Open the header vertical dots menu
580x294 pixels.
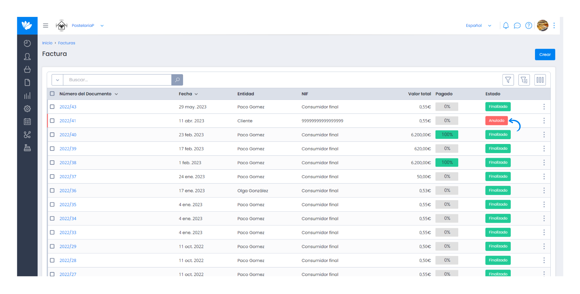click(554, 26)
